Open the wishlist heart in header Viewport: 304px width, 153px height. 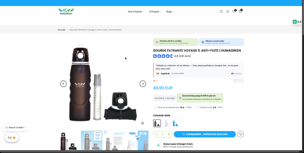coord(234,12)
